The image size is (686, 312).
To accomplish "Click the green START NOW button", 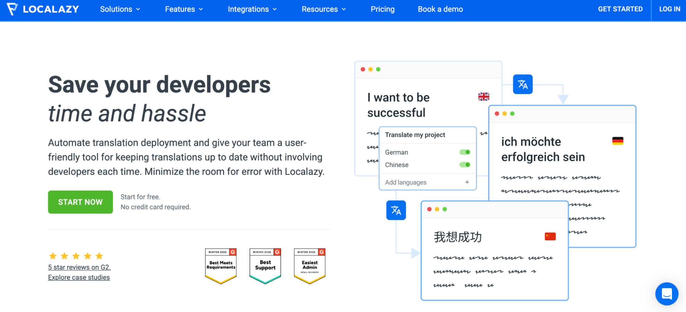I will [x=80, y=202].
